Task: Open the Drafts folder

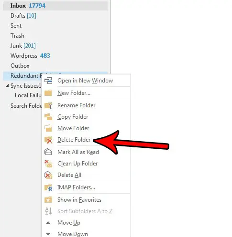Action: click(55, 16)
